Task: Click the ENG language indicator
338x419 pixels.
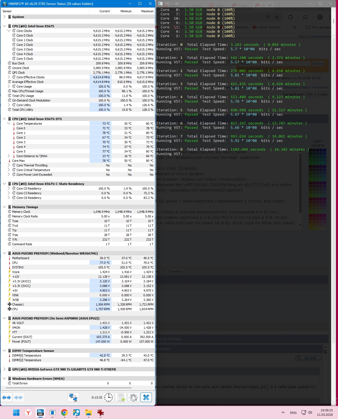Action: point(293,413)
